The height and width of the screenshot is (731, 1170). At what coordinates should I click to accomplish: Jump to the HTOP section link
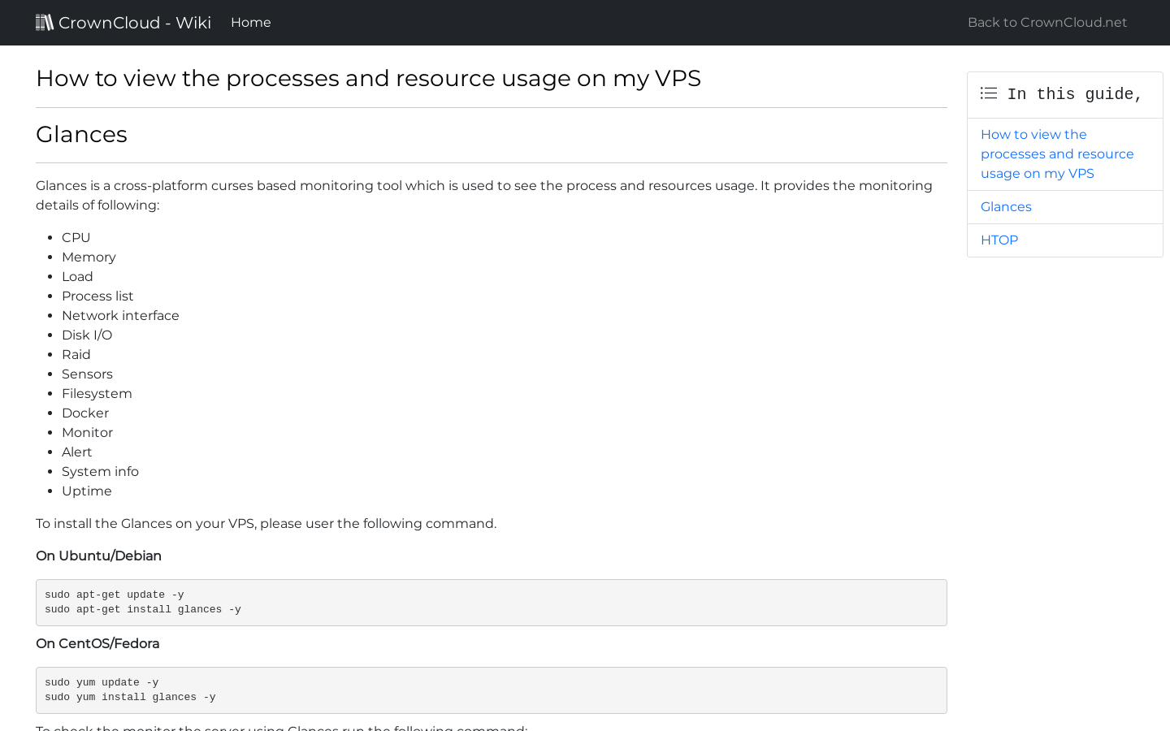999,240
